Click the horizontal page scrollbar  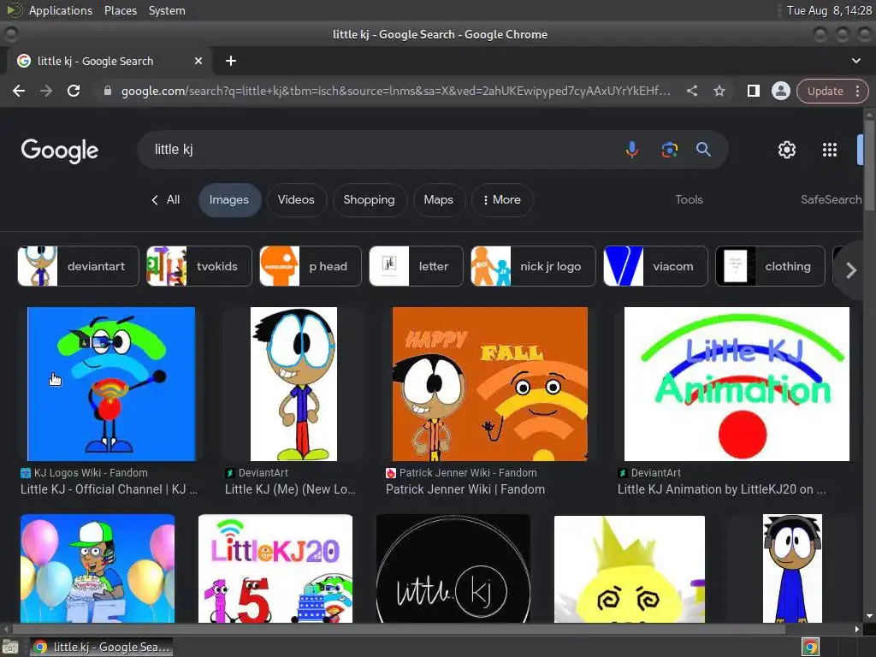pyautogui.click(x=398, y=629)
